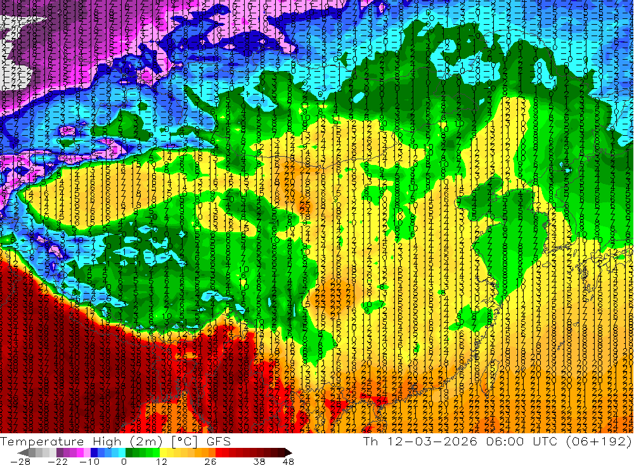
Task: Click the dark green swatch right of 0
Action: tap(129, 453)
